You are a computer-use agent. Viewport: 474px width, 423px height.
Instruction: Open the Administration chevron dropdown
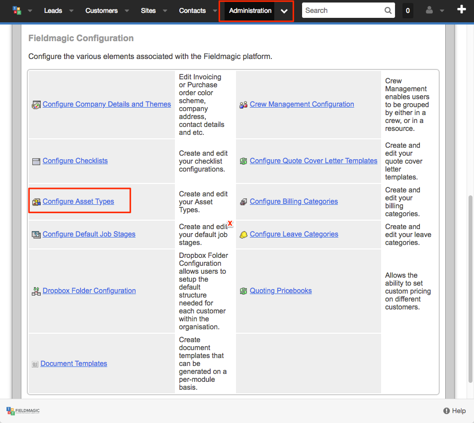click(x=284, y=11)
